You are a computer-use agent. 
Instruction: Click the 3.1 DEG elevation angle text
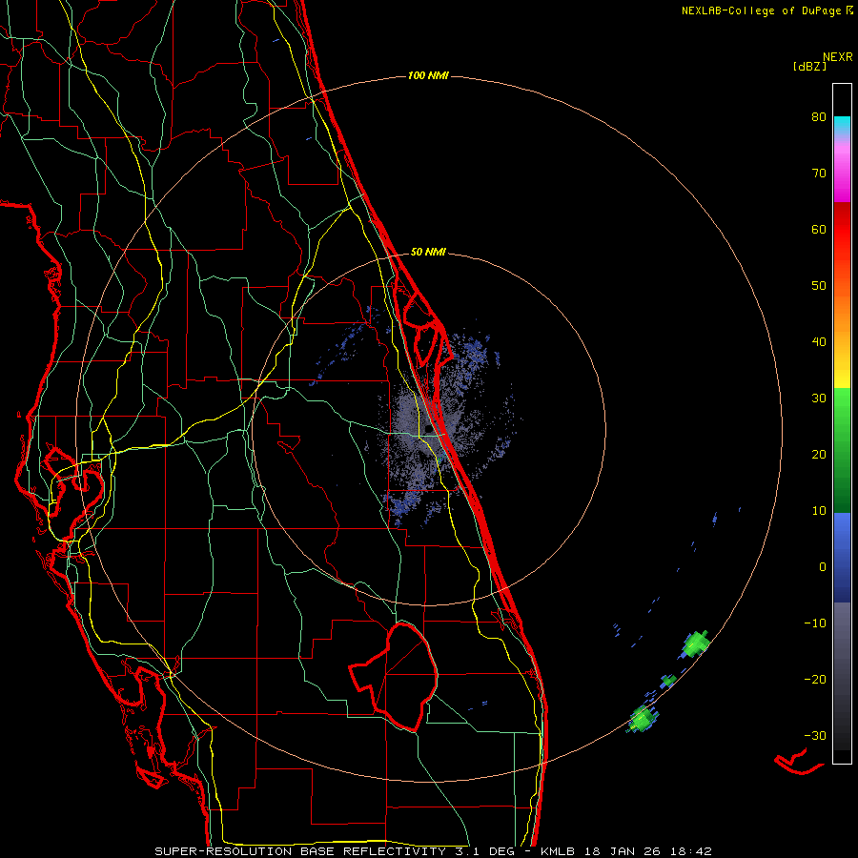pyautogui.click(x=484, y=851)
